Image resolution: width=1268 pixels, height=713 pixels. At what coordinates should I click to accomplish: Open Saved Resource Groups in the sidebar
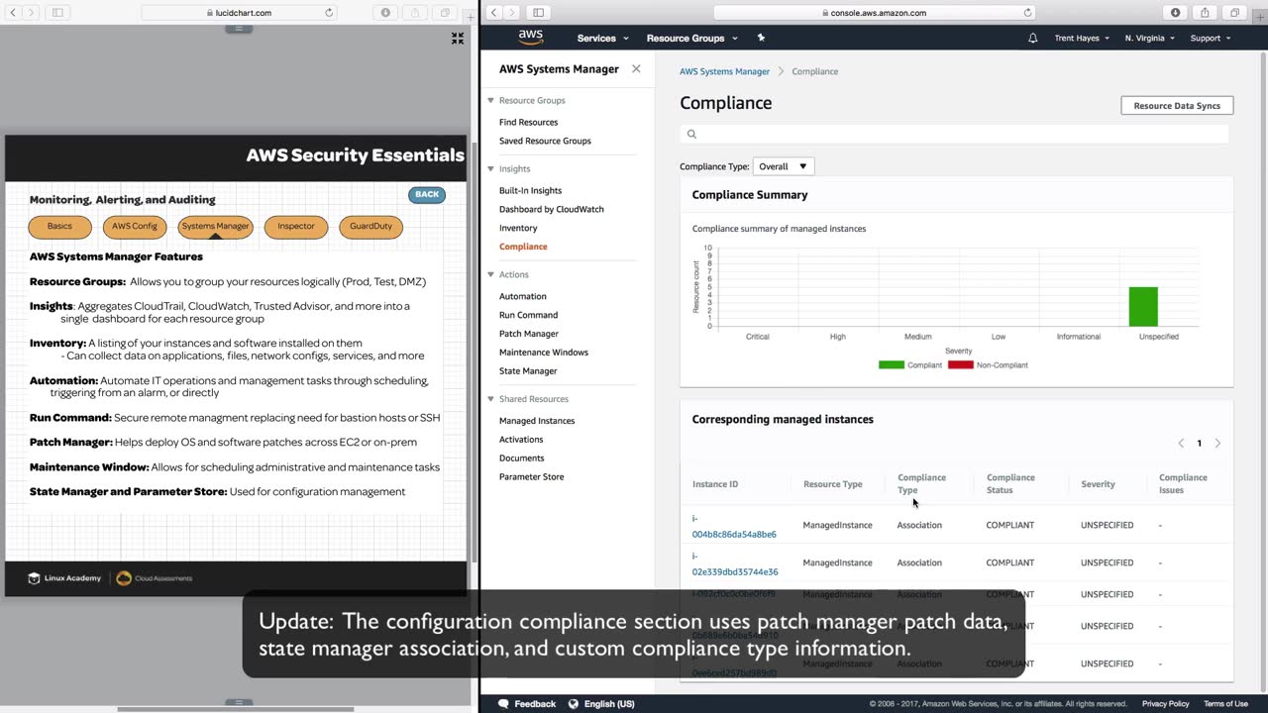pyautogui.click(x=545, y=141)
